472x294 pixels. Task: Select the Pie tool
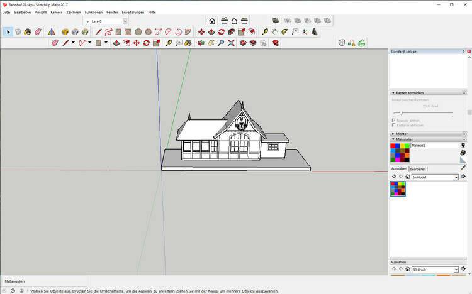(188, 32)
